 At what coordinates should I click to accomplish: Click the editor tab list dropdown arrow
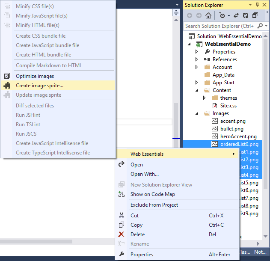pyautogui.click(x=177, y=5)
